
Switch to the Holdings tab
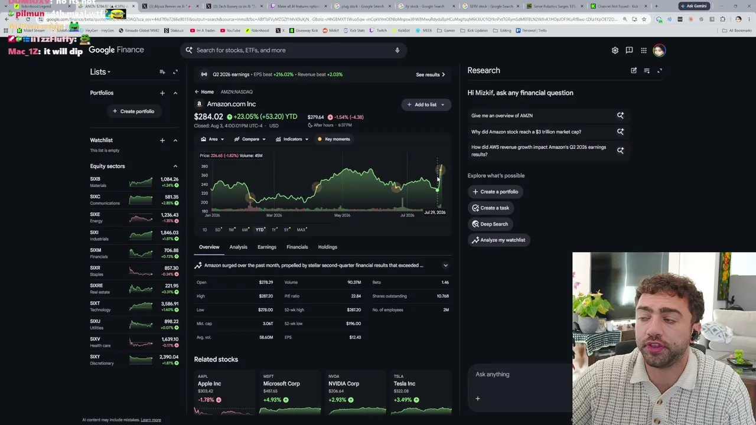tap(328, 247)
